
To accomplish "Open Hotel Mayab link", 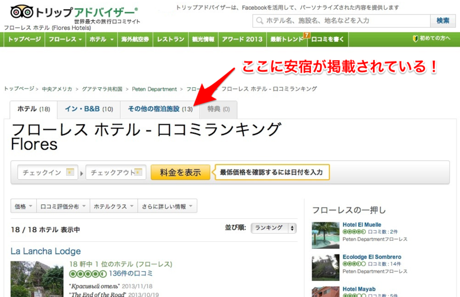I will (359, 289).
